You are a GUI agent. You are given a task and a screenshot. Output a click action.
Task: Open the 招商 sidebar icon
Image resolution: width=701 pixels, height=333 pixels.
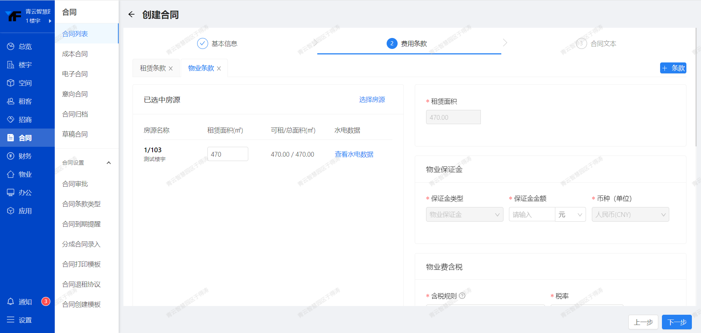click(x=11, y=119)
